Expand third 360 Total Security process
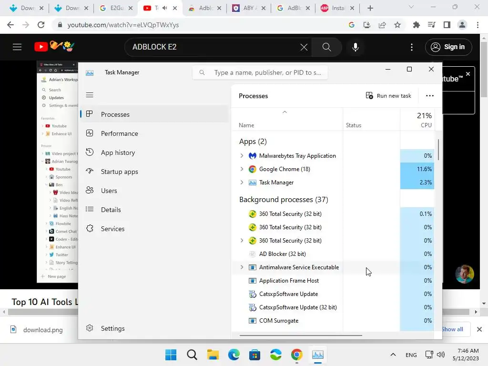The image size is (488, 366). (242, 241)
